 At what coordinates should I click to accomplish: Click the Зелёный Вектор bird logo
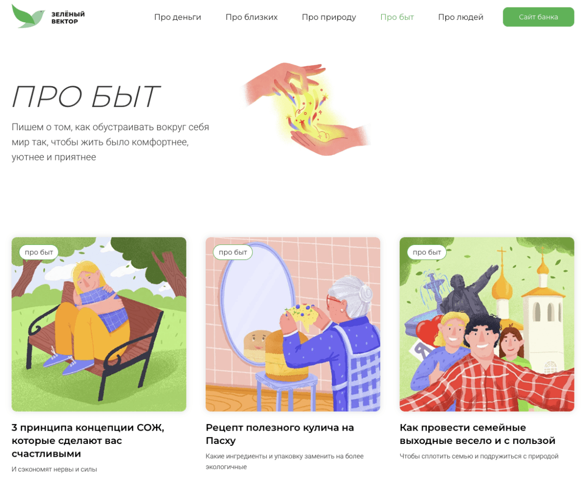[x=28, y=16]
